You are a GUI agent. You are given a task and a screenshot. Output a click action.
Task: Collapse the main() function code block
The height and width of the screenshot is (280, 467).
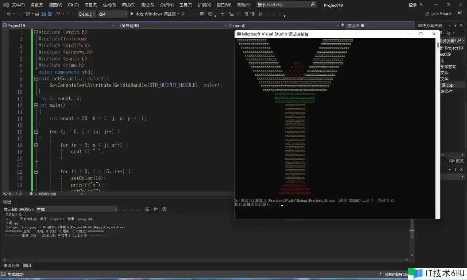[x=36, y=105]
